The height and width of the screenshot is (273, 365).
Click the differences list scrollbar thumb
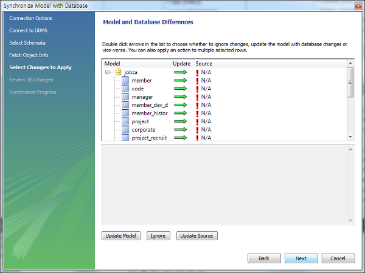pyautogui.click(x=350, y=83)
